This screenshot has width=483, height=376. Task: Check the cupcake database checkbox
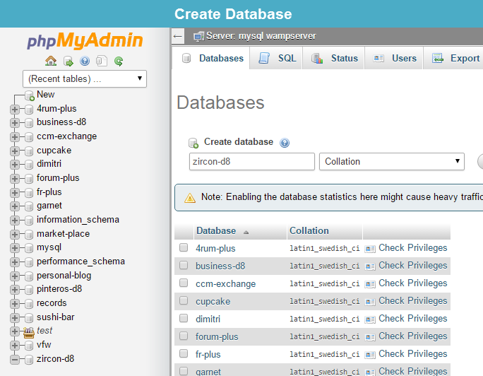[184, 300]
